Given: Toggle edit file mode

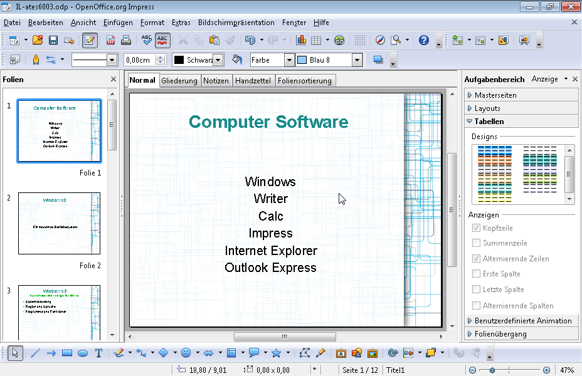Looking at the screenshot, I should click(90, 40).
